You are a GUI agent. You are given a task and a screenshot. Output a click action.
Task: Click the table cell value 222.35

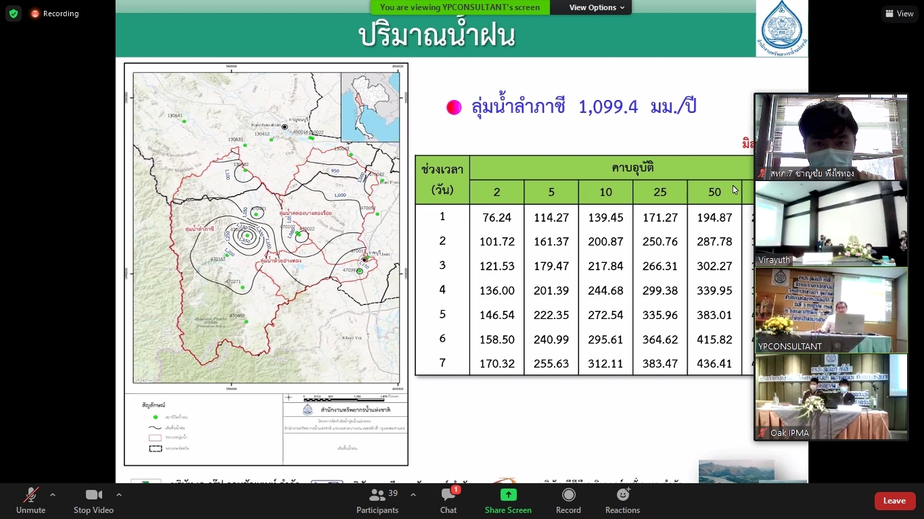coord(551,315)
